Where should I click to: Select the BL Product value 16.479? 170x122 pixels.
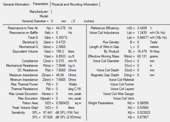(x=142, y=51)
